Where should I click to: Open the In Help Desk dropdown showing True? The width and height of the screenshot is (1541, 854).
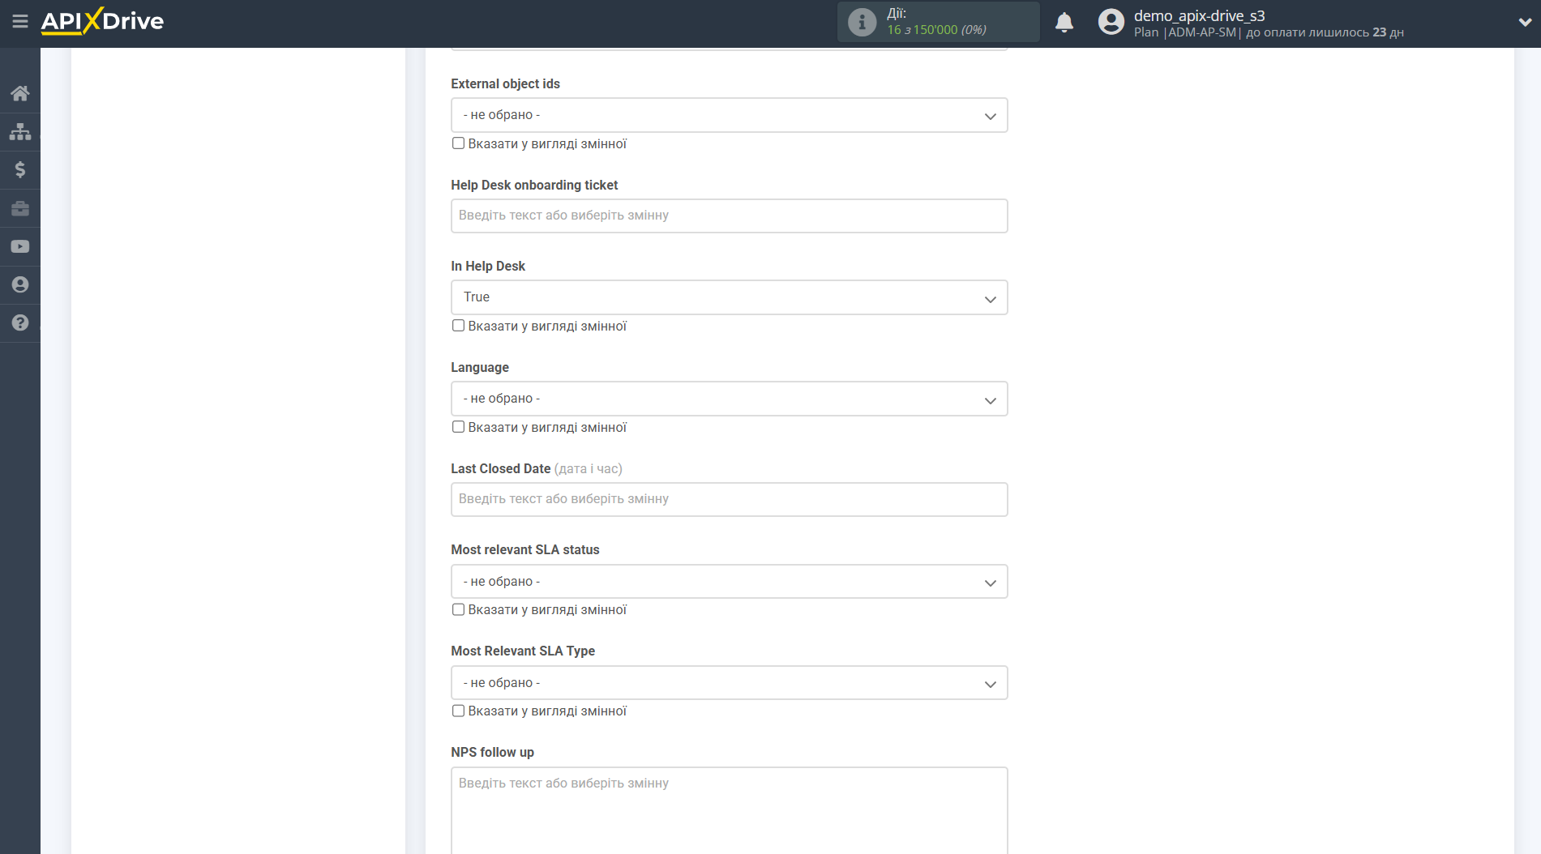click(x=729, y=297)
